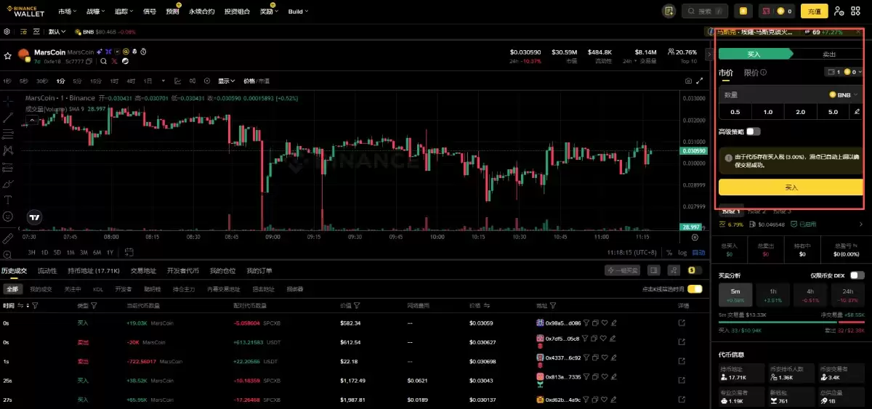Enable log scale on the chart

pos(682,253)
